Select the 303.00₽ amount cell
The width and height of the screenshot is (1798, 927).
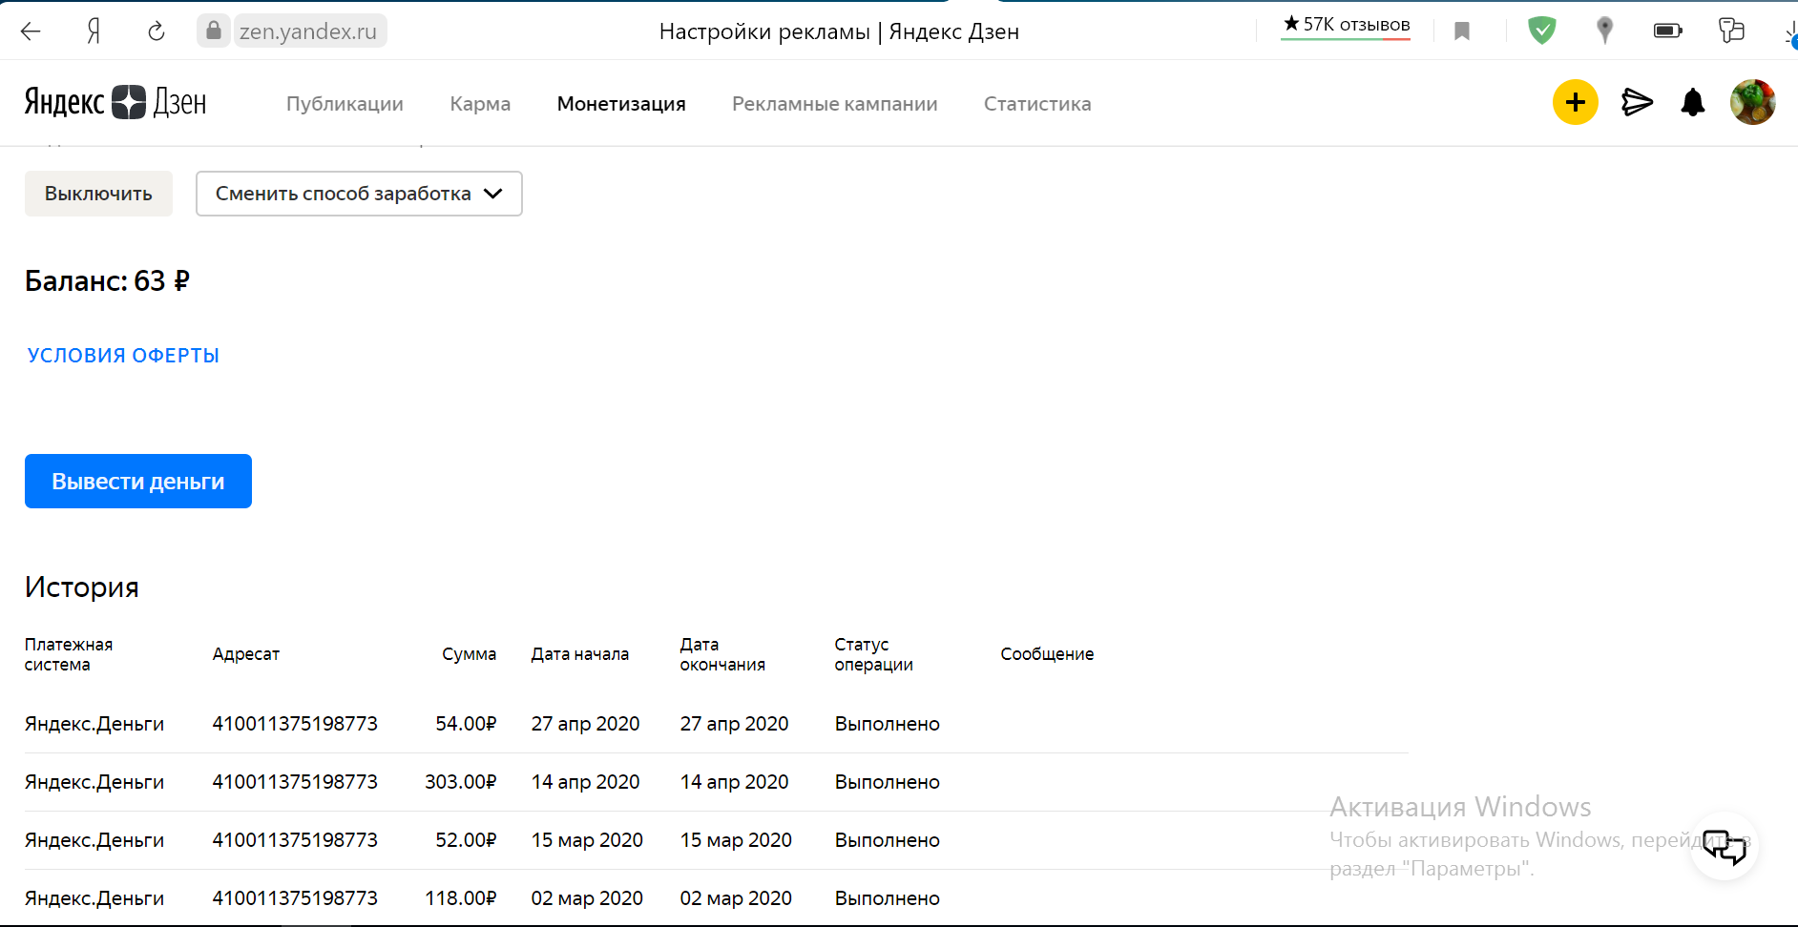[x=461, y=782]
